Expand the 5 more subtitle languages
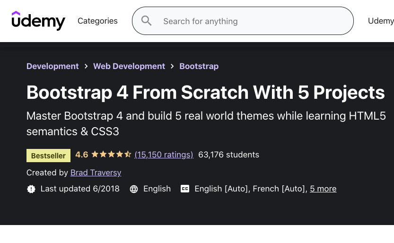Screen dimensions: 394x243 pyautogui.click(x=323, y=189)
